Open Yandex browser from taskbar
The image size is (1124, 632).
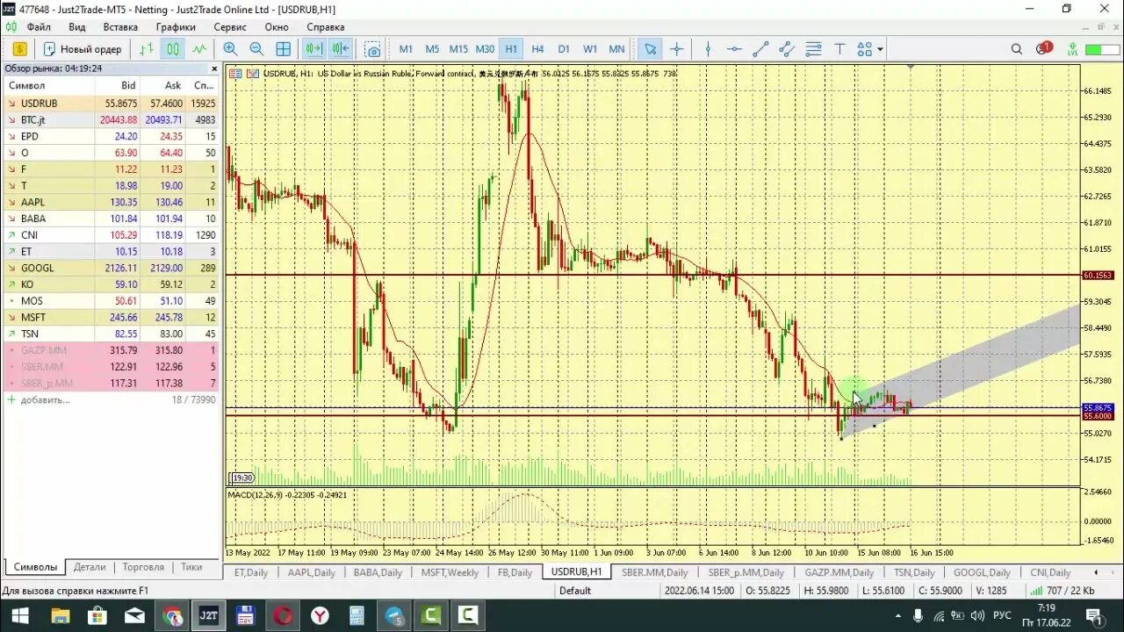coord(320,615)
